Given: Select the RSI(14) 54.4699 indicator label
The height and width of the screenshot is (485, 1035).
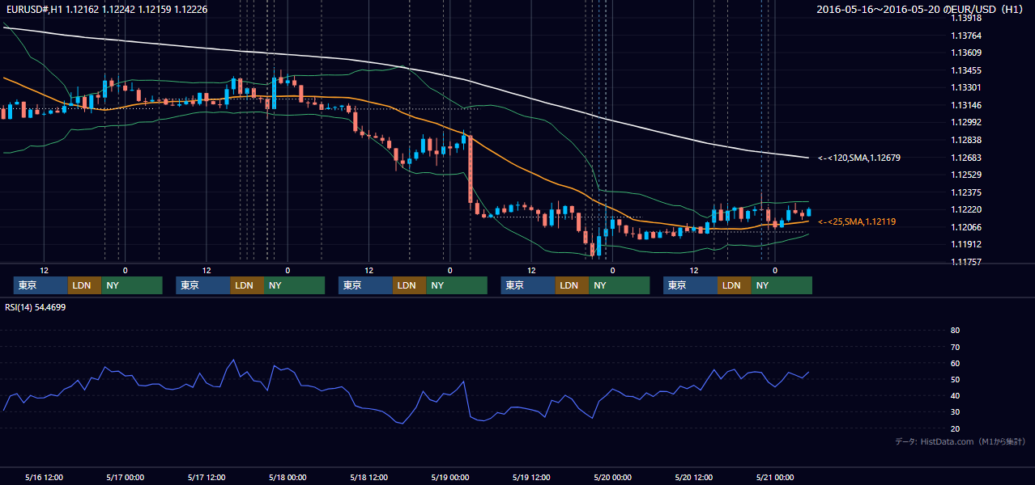Looking at the screenshot, I should 36,307.
